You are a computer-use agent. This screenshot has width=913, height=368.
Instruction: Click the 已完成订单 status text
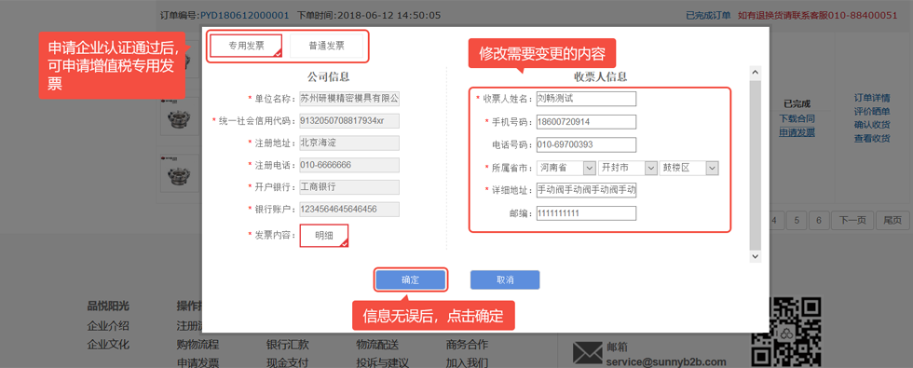708,15
